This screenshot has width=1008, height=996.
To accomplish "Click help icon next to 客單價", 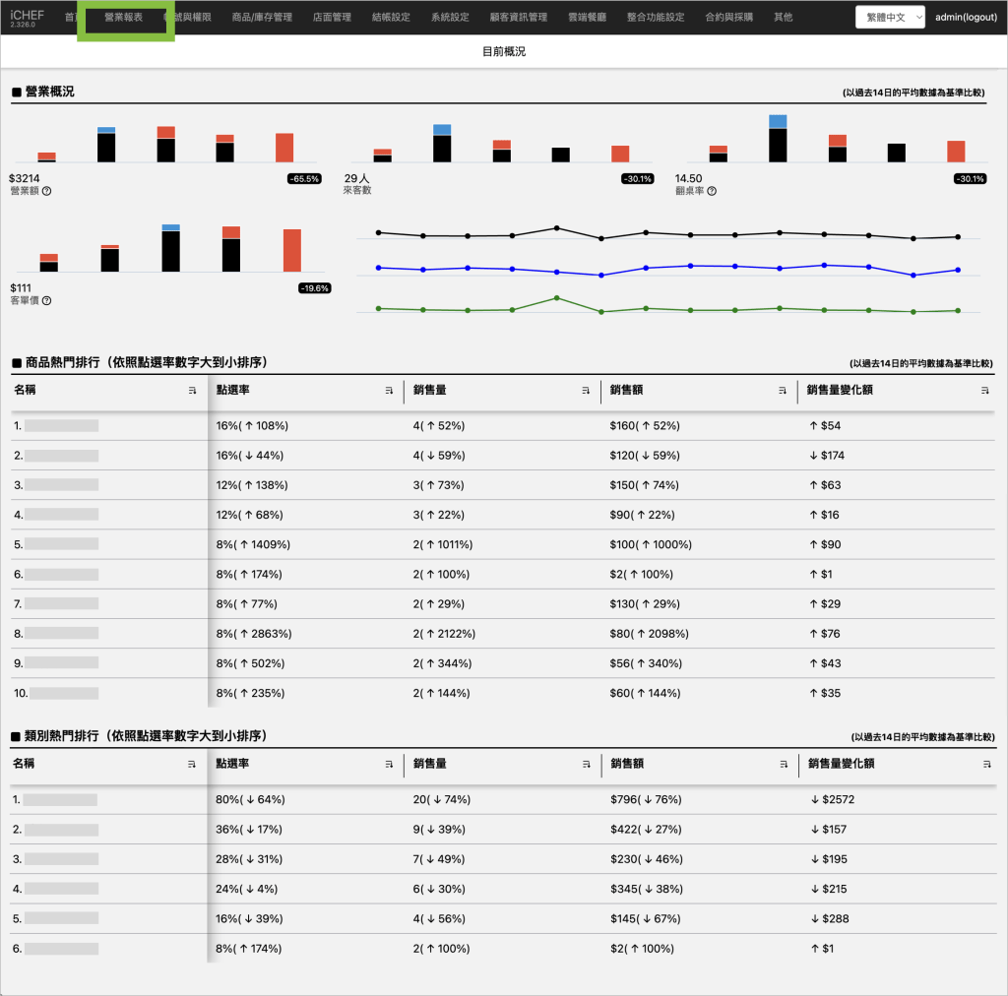I will (x=46, y=301).
